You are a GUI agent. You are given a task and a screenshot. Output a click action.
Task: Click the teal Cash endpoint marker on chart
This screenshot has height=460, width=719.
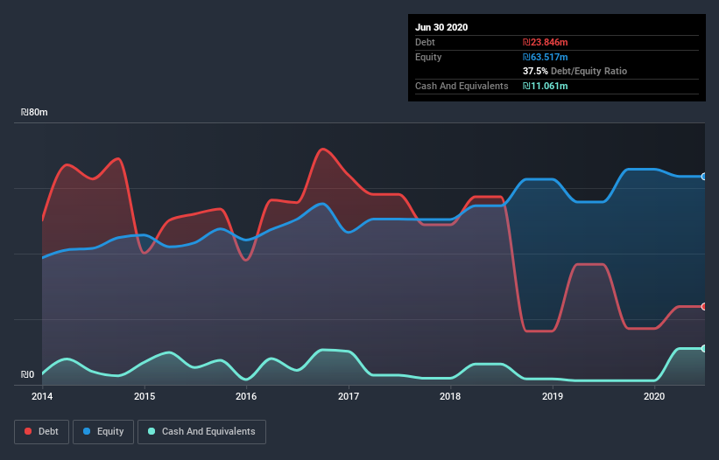coord(703,348)
